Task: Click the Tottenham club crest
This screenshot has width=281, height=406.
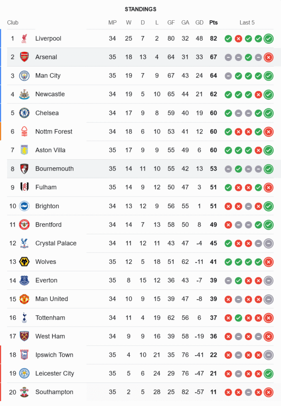Action: (24, 318)
